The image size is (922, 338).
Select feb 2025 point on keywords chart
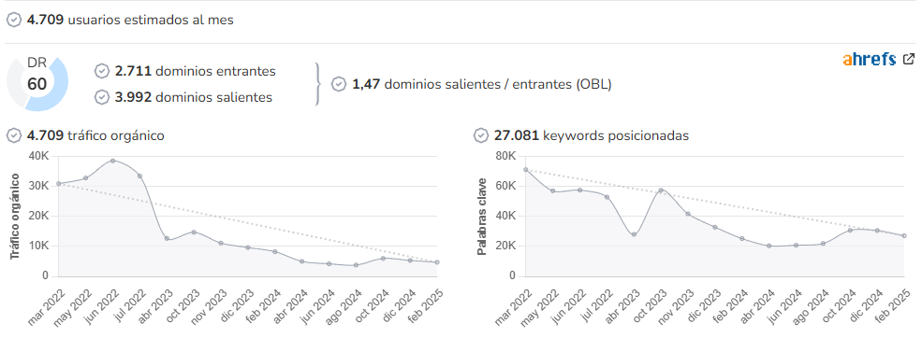[904, 236]
